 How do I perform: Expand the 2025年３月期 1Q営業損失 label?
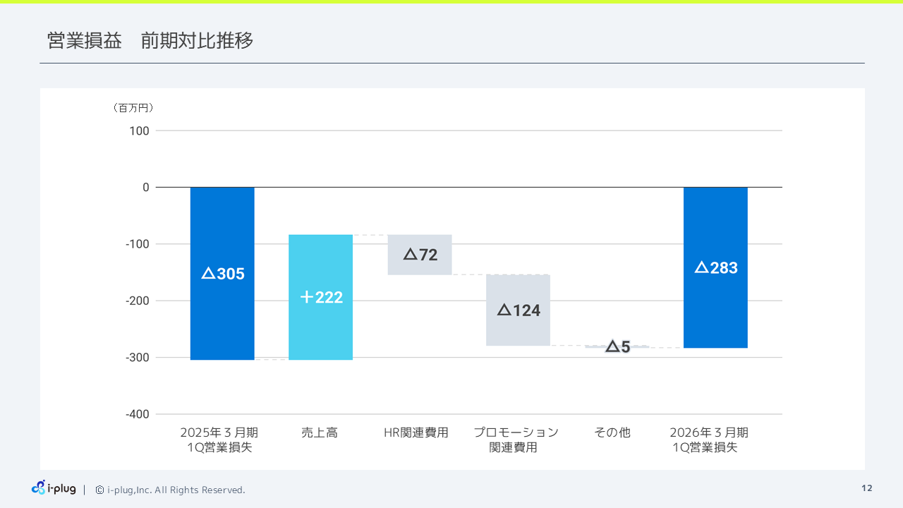tap(221, 440)
